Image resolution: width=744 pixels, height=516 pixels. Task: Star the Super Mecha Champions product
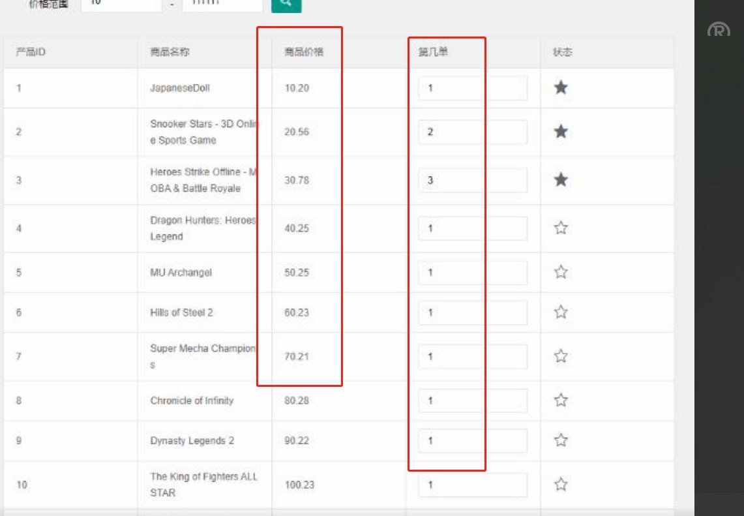[x=561, y=356]
